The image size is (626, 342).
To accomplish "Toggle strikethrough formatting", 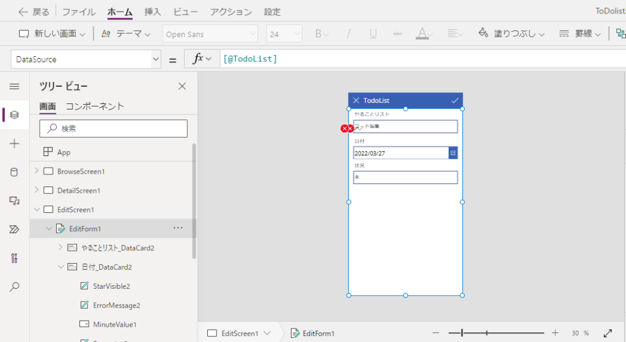I will click(397, 34).
